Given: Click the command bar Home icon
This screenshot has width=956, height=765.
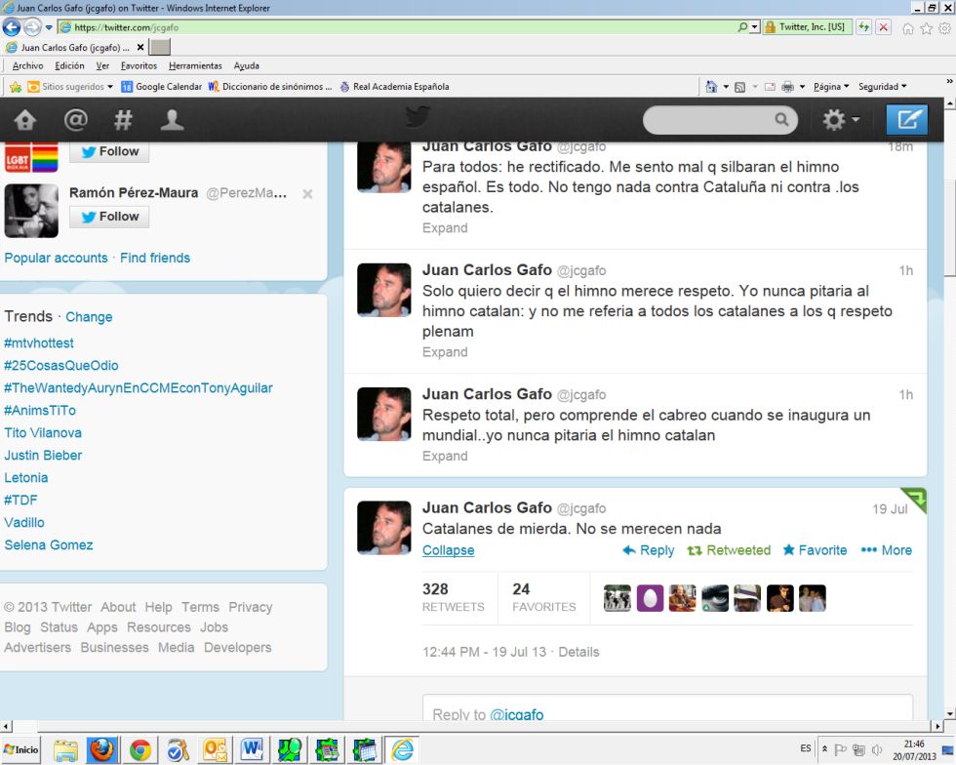Looking at the screenshot, I should coord(711,87).
